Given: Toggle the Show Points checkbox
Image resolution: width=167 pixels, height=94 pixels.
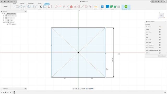Looking at the screenshot, I should tap(160, 42).
